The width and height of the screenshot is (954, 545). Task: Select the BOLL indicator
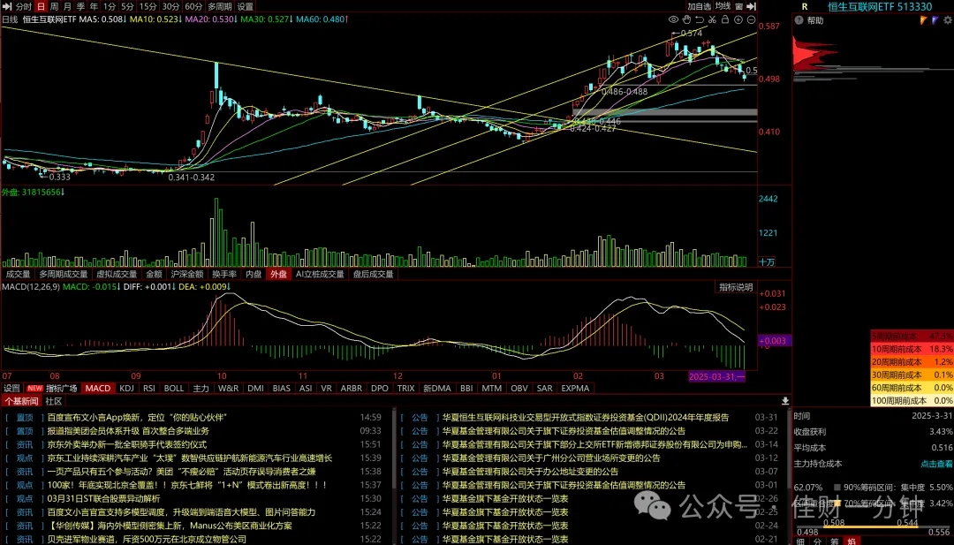pyautogui.click(x=174, y=388)
